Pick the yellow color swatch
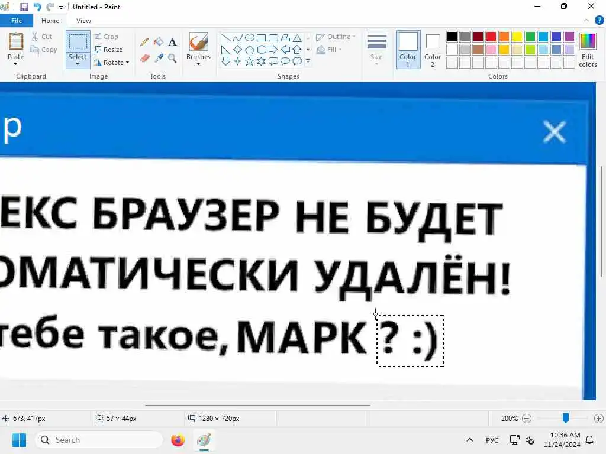606x454 pixels. tap(517, 37)
